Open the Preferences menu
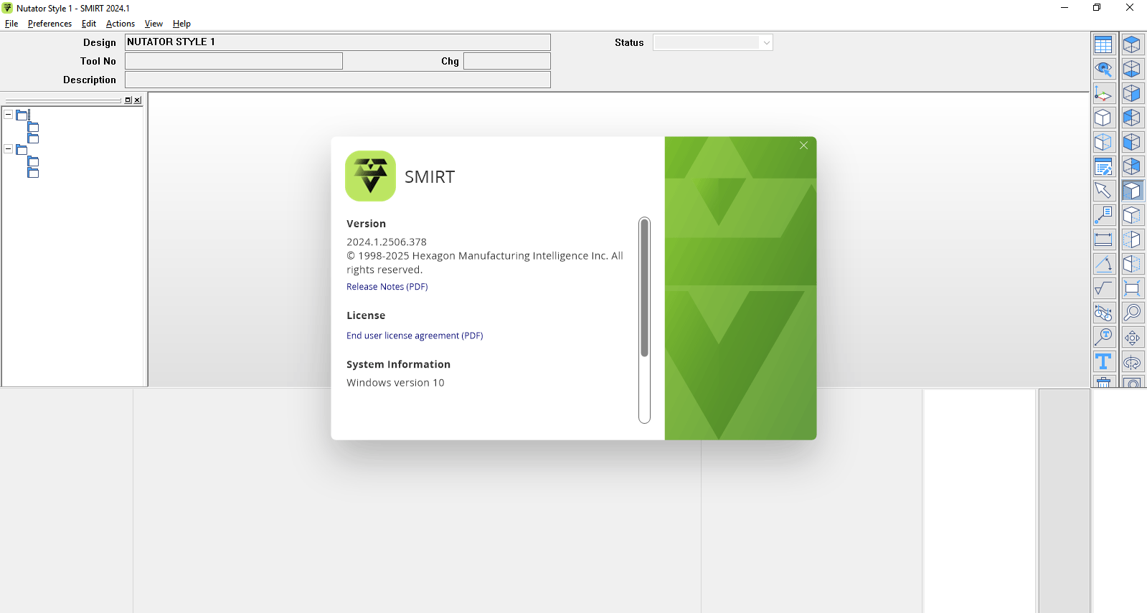1147x613 pixels. pyautogui.click(x=49, y=24)
